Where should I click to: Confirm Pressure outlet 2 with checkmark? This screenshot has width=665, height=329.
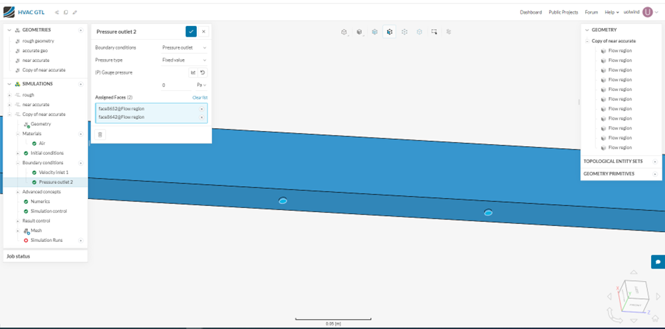click(192, 31)
